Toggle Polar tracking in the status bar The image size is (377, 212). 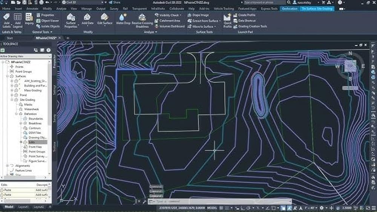[x=248, y=208]
